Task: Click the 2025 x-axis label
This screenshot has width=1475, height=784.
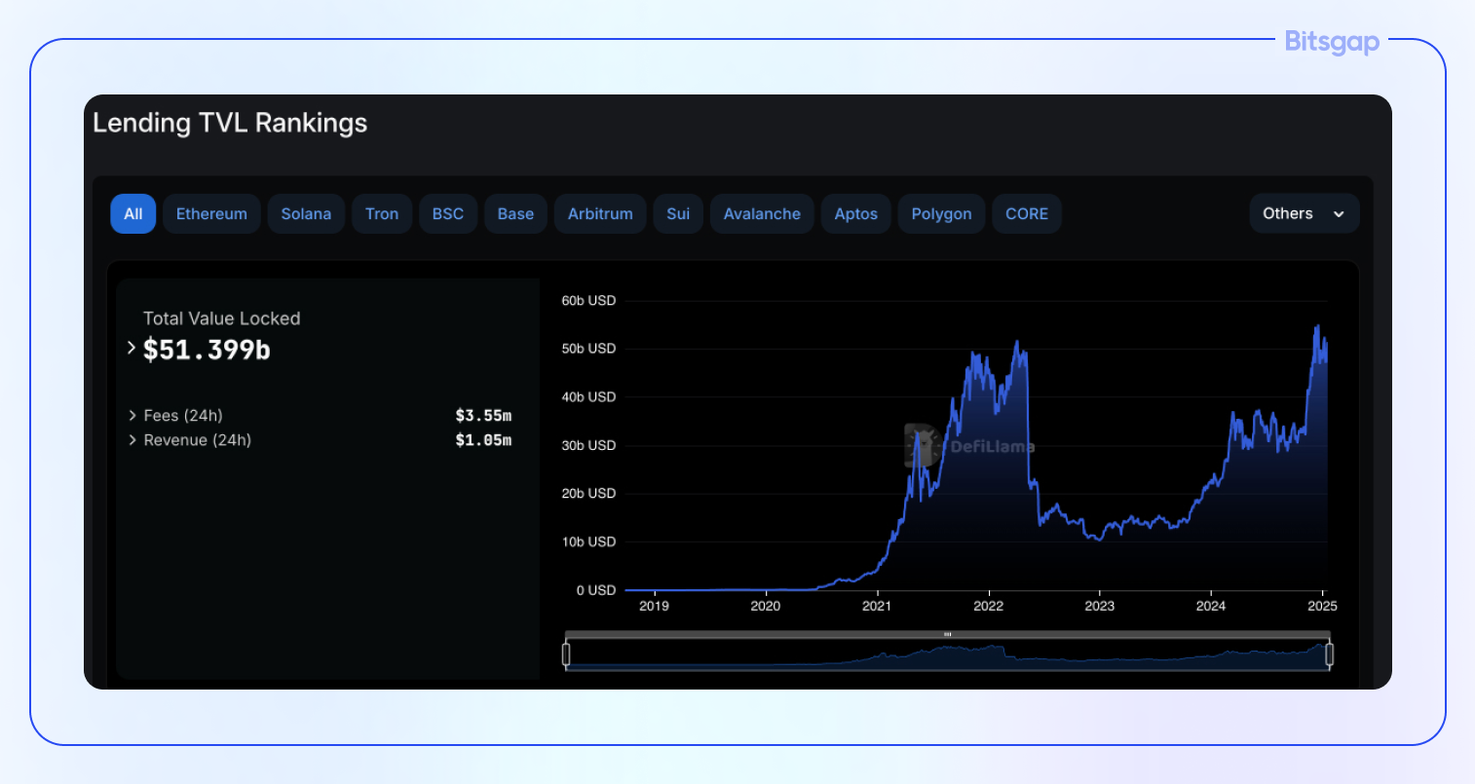Action: (x=1322, y=606)
